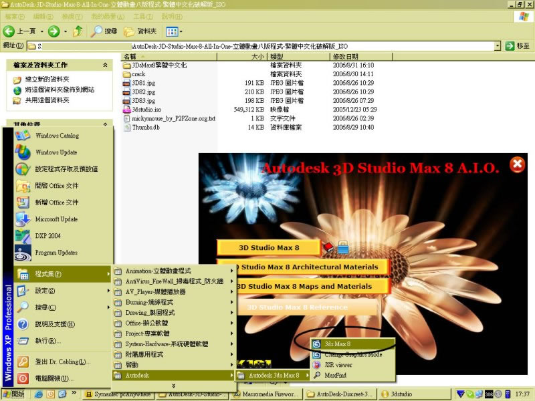This screenshot has width=535, height=401.
Task: Click New Office Document (新增 Office 文件)
Action: pos(63,203)
